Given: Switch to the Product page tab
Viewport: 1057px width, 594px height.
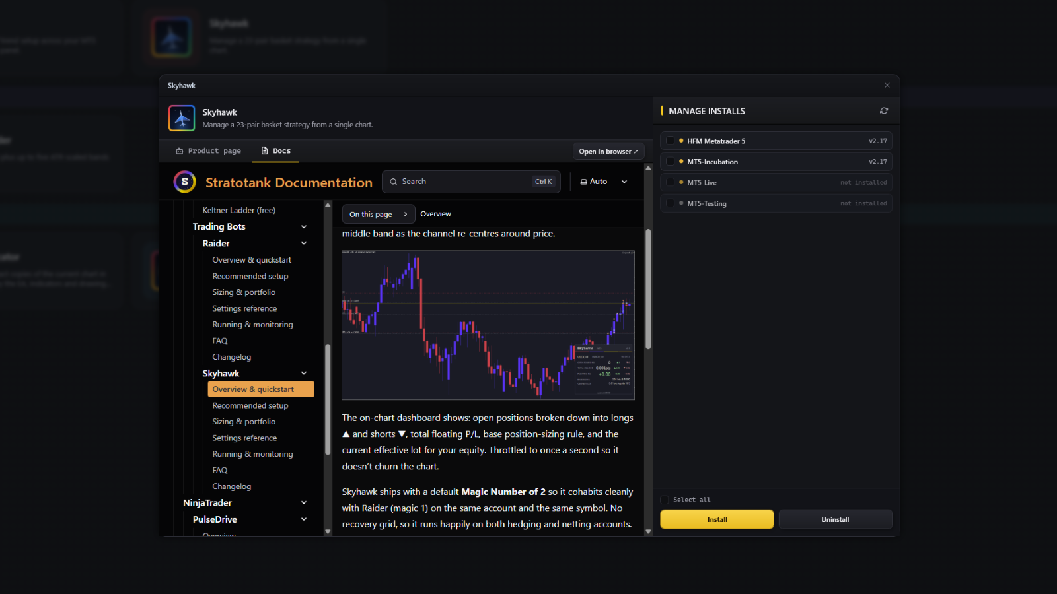Looking at the screenshot, I should tap(208, 151).
